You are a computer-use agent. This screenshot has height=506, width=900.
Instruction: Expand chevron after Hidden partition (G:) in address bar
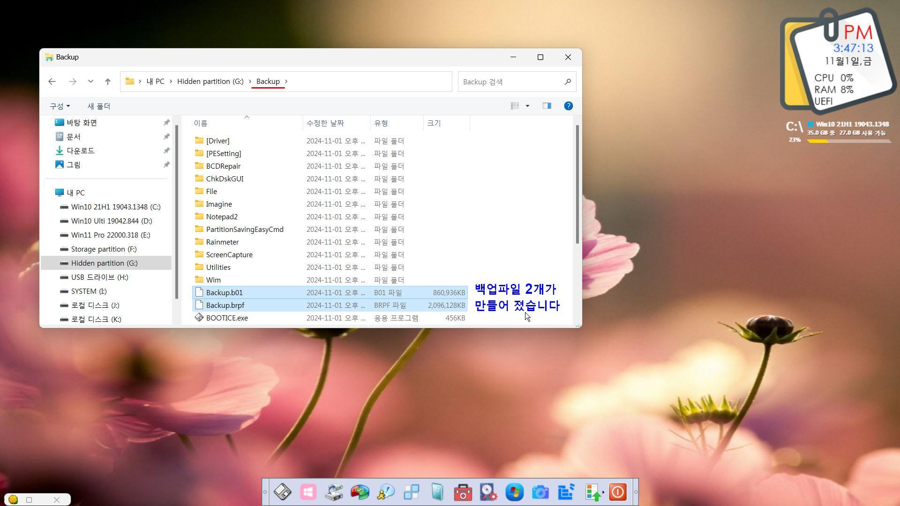[250, 82]
